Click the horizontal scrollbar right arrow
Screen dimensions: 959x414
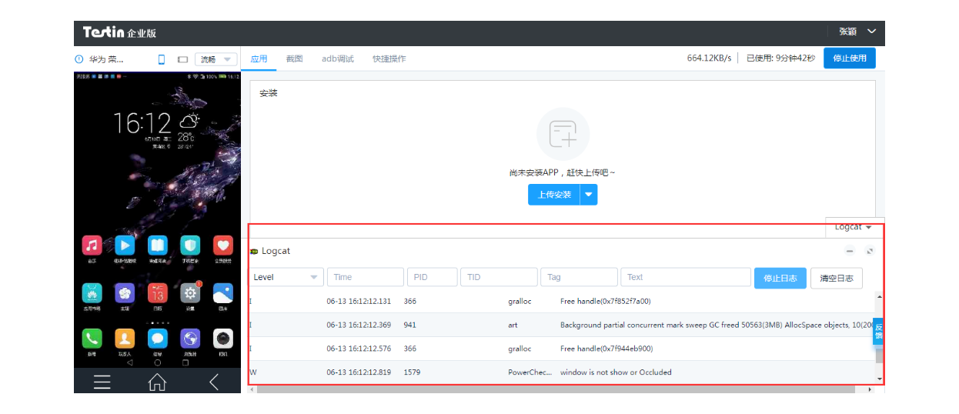click(x=870, y=389)
